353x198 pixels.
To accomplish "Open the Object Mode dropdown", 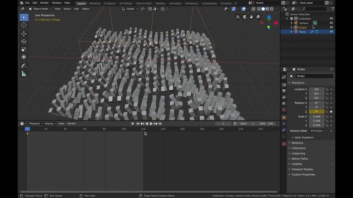I will point(40,9).
